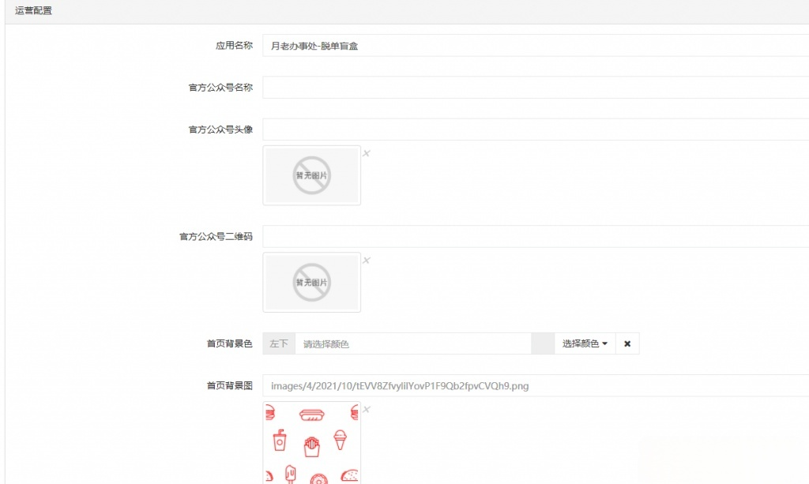
Task: Click the no-image placeholder under 官方公众号头像
Action: (311, 174)
